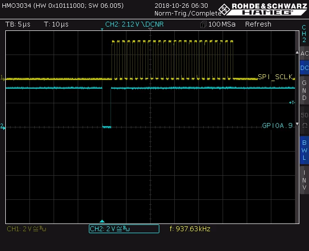
Task: Select AC coupling softkey
Action: 304,53
